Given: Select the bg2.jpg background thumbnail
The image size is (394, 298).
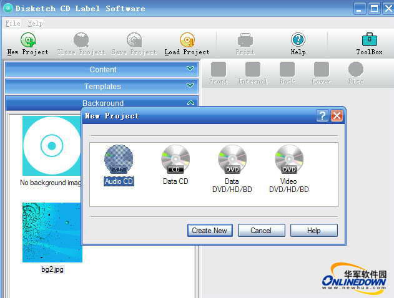Looking at the screenshot, I should pos(52,233).
